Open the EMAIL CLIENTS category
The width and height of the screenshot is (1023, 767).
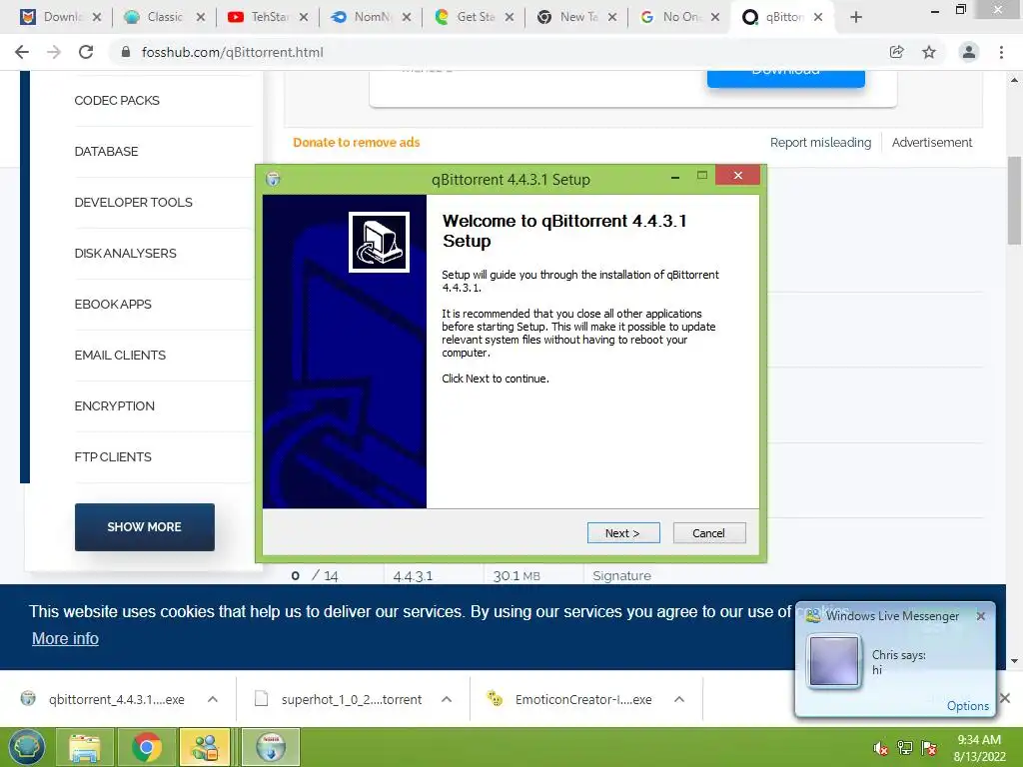point(120,355)
